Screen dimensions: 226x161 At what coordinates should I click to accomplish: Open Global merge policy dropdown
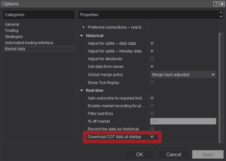point(183,75)
